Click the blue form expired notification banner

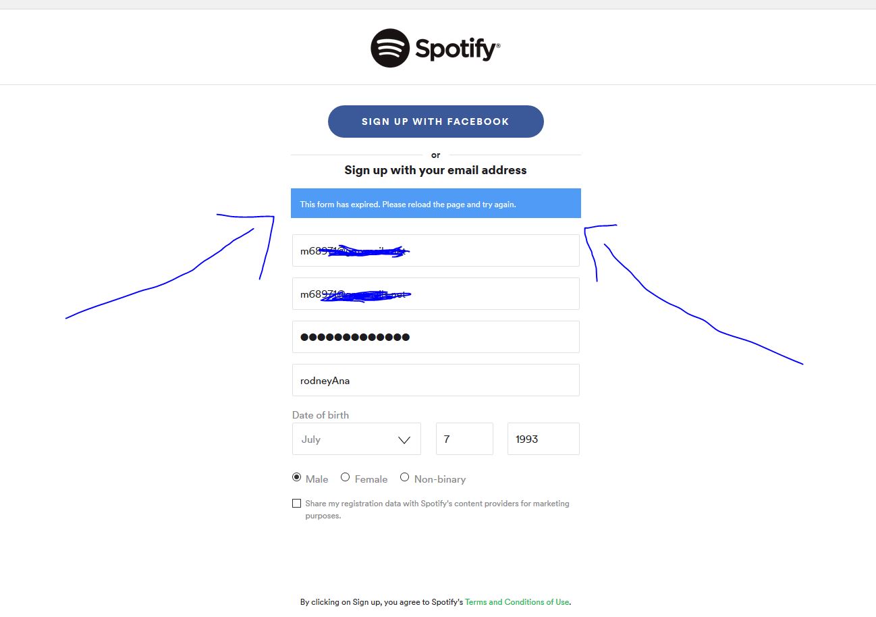coord(435,204)
